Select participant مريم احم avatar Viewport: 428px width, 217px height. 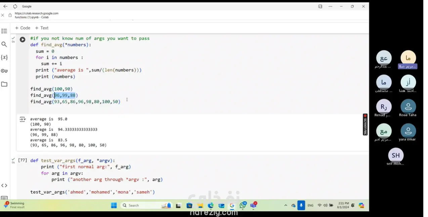coord(384,131)
